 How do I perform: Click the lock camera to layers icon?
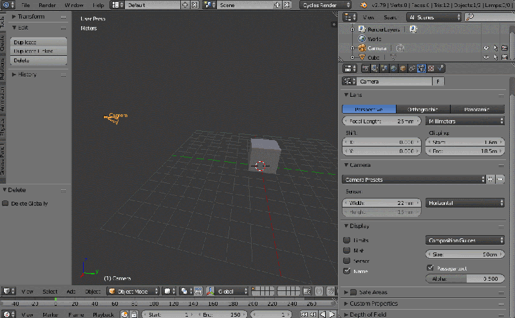coord(308,291)
